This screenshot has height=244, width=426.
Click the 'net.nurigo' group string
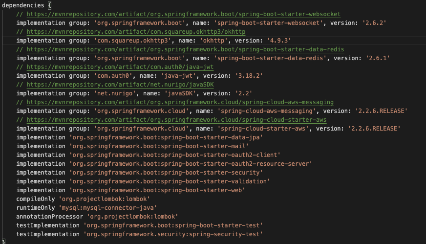(115, 93)
